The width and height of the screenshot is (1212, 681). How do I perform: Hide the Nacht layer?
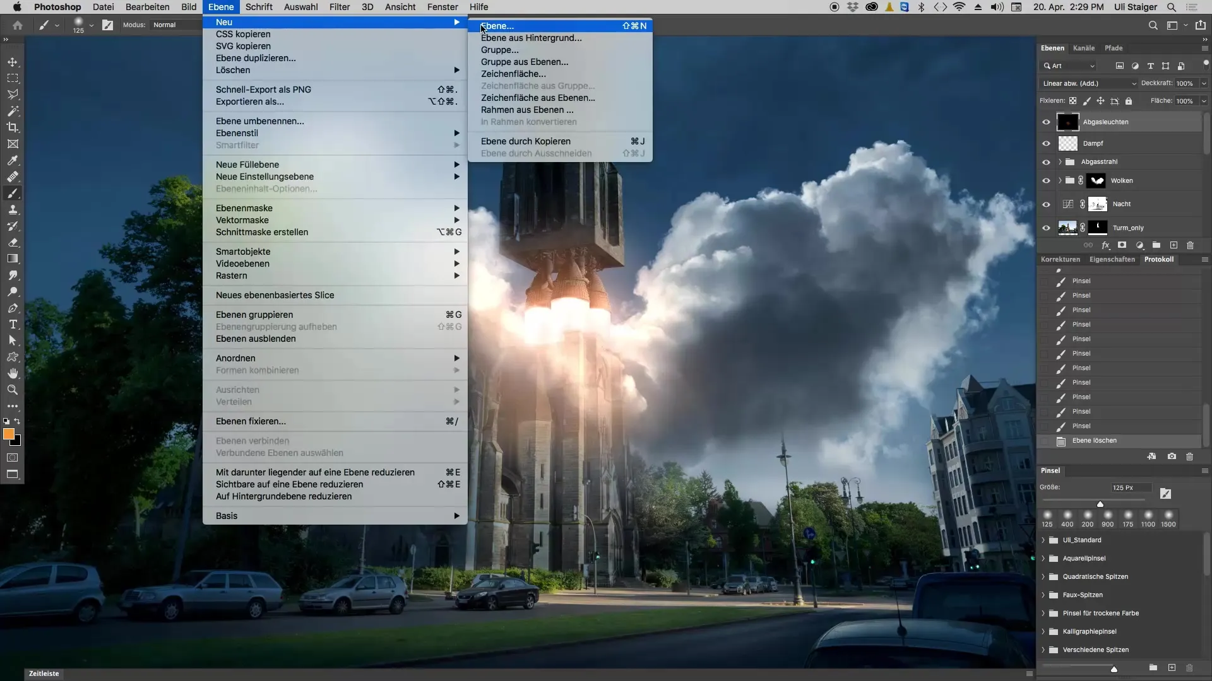(1046, 204)
